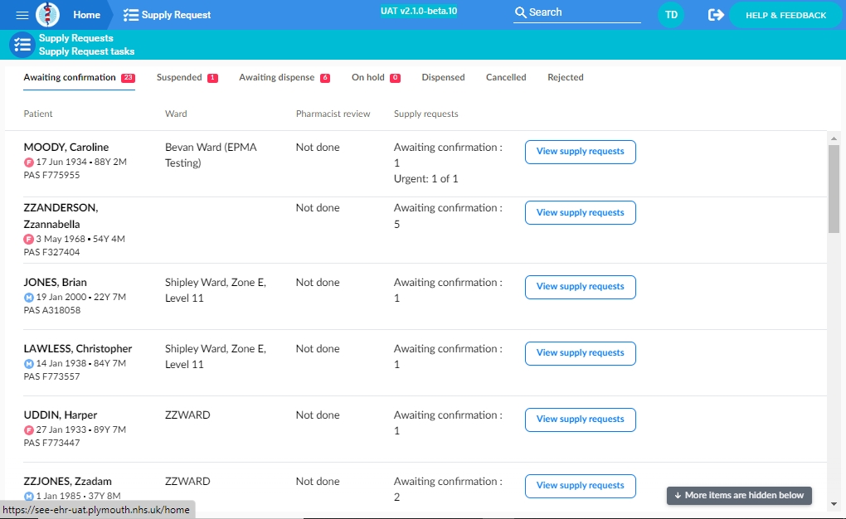The height and width of the screenshot is (519, 846).
Task: Click patient name ZZJONES, Zzadam
Action: (x=67, y=481)
